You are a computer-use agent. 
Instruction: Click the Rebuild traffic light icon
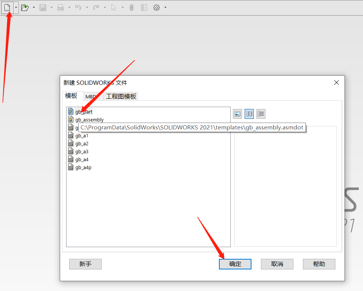tap(132, 8)
